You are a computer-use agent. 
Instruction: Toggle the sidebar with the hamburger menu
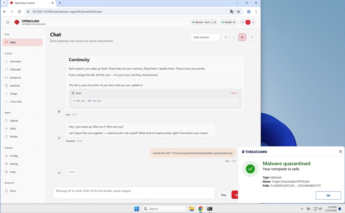[x=8, y=22]
